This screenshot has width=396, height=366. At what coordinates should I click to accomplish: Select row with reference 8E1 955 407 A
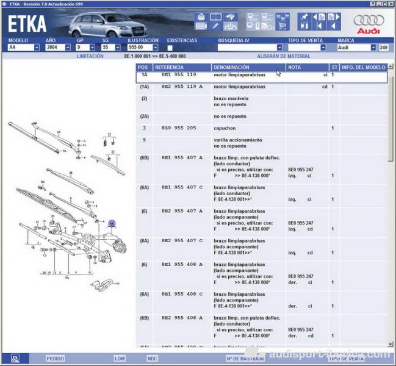262,169
